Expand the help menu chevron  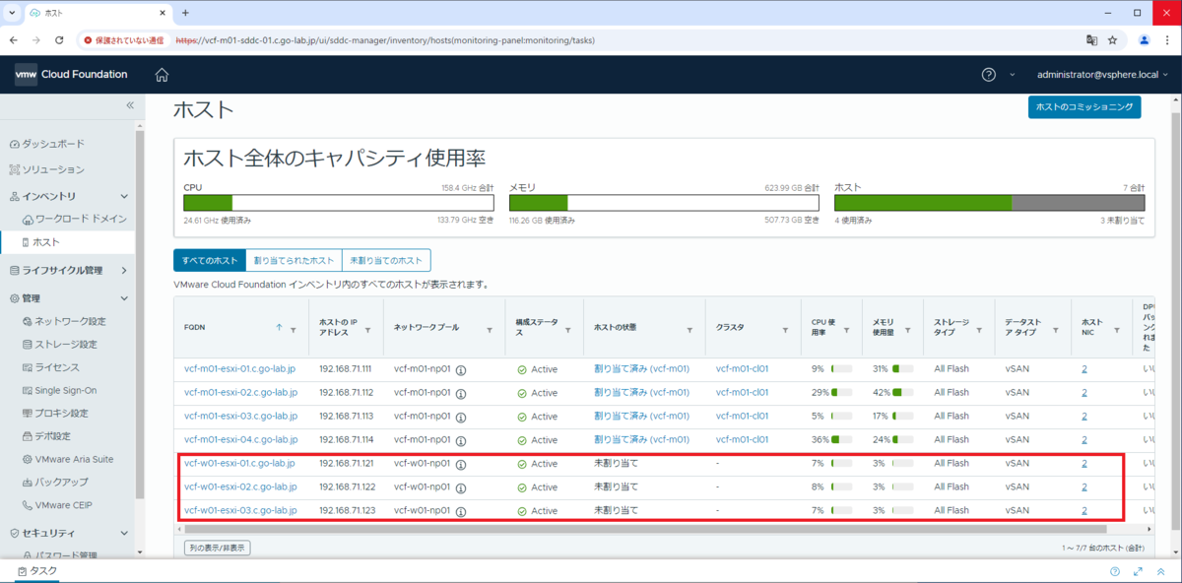pyautogui.click(x=1012, y=75)
